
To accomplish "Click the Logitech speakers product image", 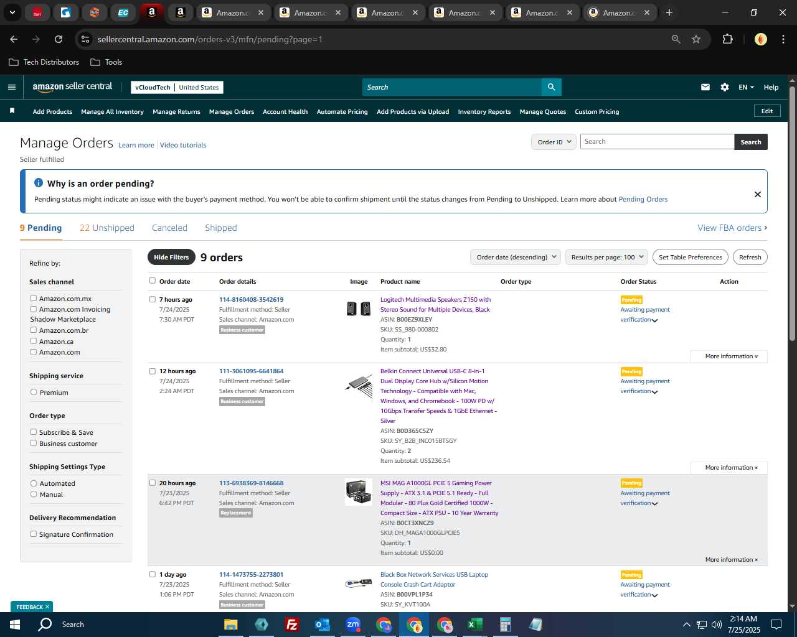I will [359, 309].
